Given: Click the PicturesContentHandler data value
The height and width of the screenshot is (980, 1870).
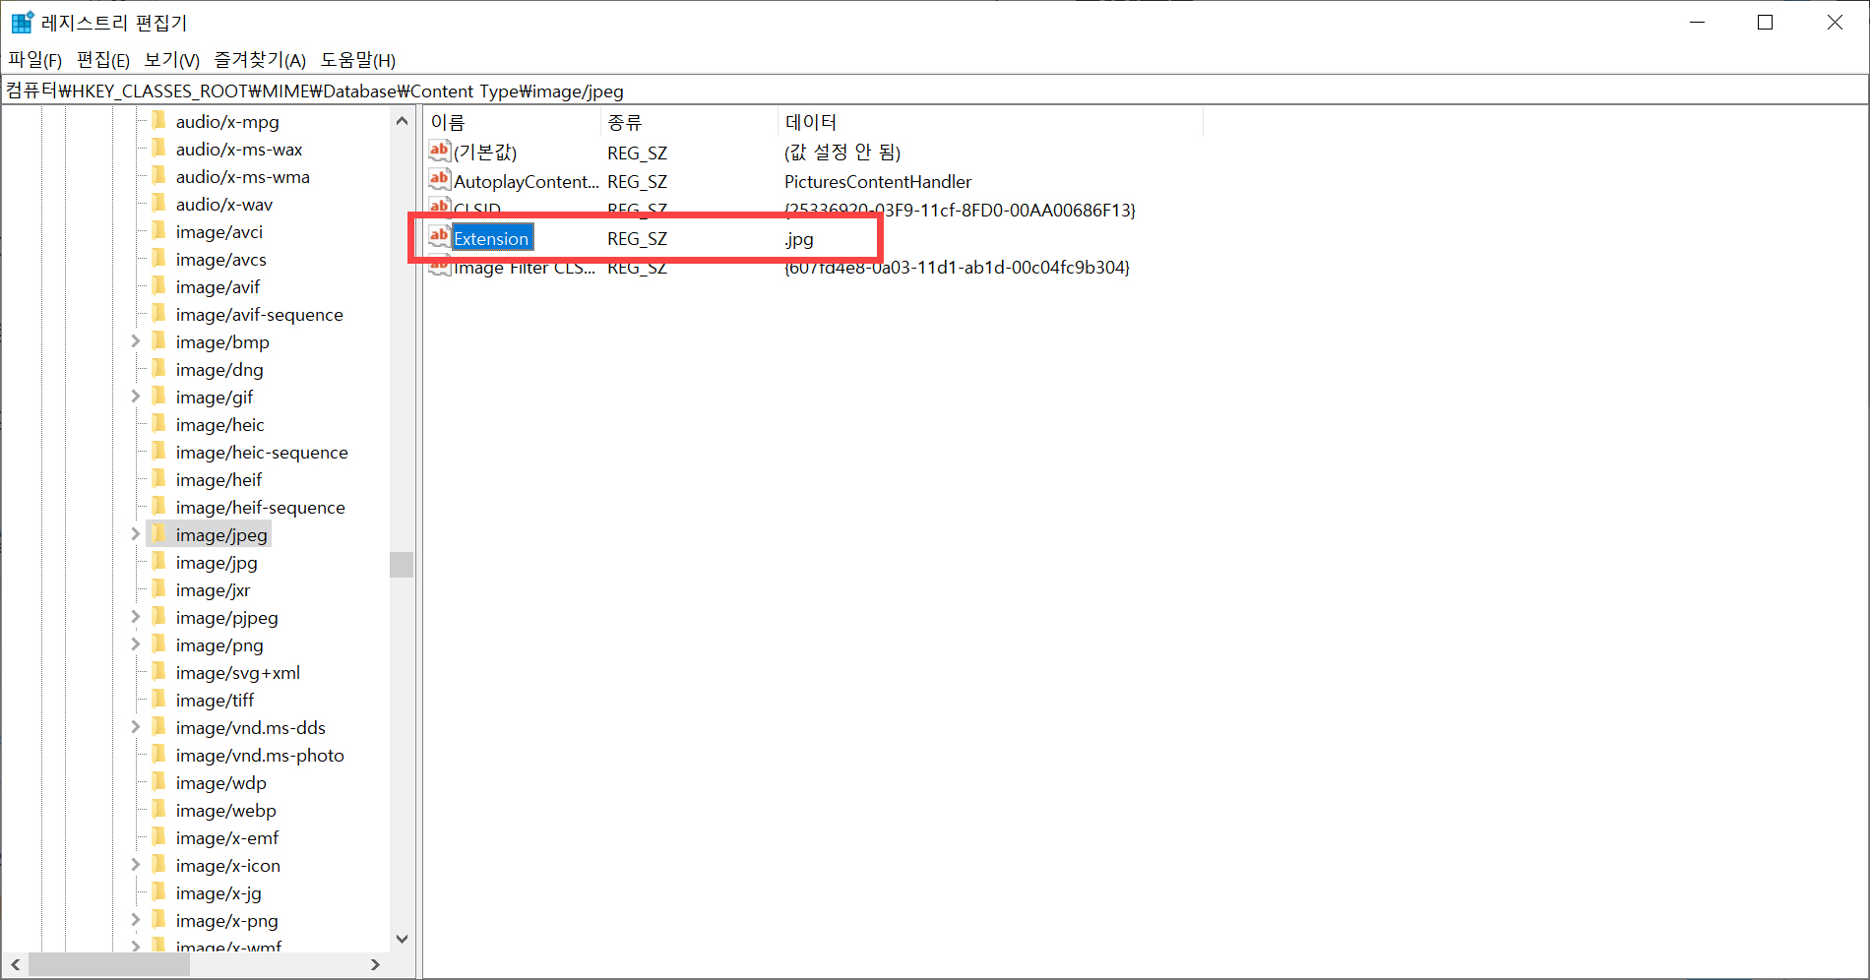Looking at the screenshot, I should 878,182.
